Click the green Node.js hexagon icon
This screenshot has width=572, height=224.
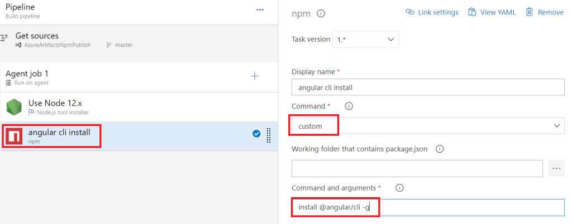[15, 107]
